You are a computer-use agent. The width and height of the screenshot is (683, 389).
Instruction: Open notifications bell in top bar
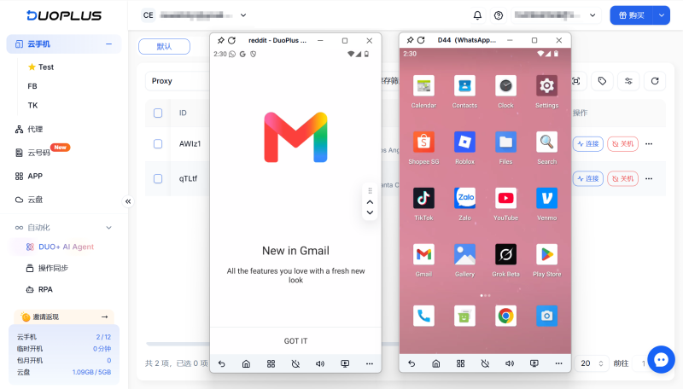tap(477, 15)
